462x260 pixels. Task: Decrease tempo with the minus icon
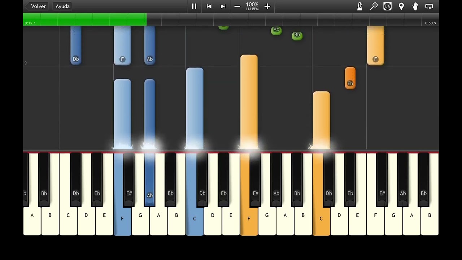click(x=237, y=6)
